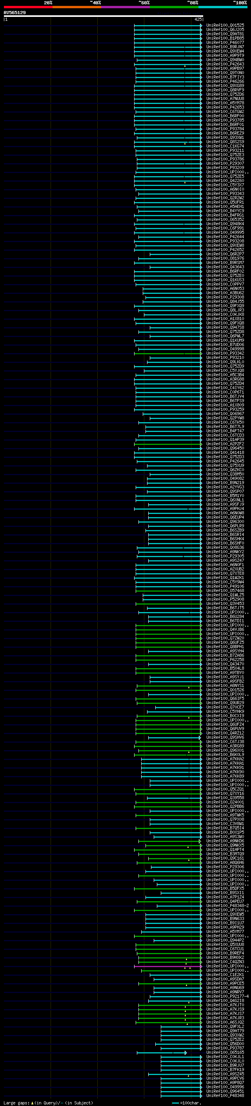
Task: Click the white query sequence bar
Action: 104,16
